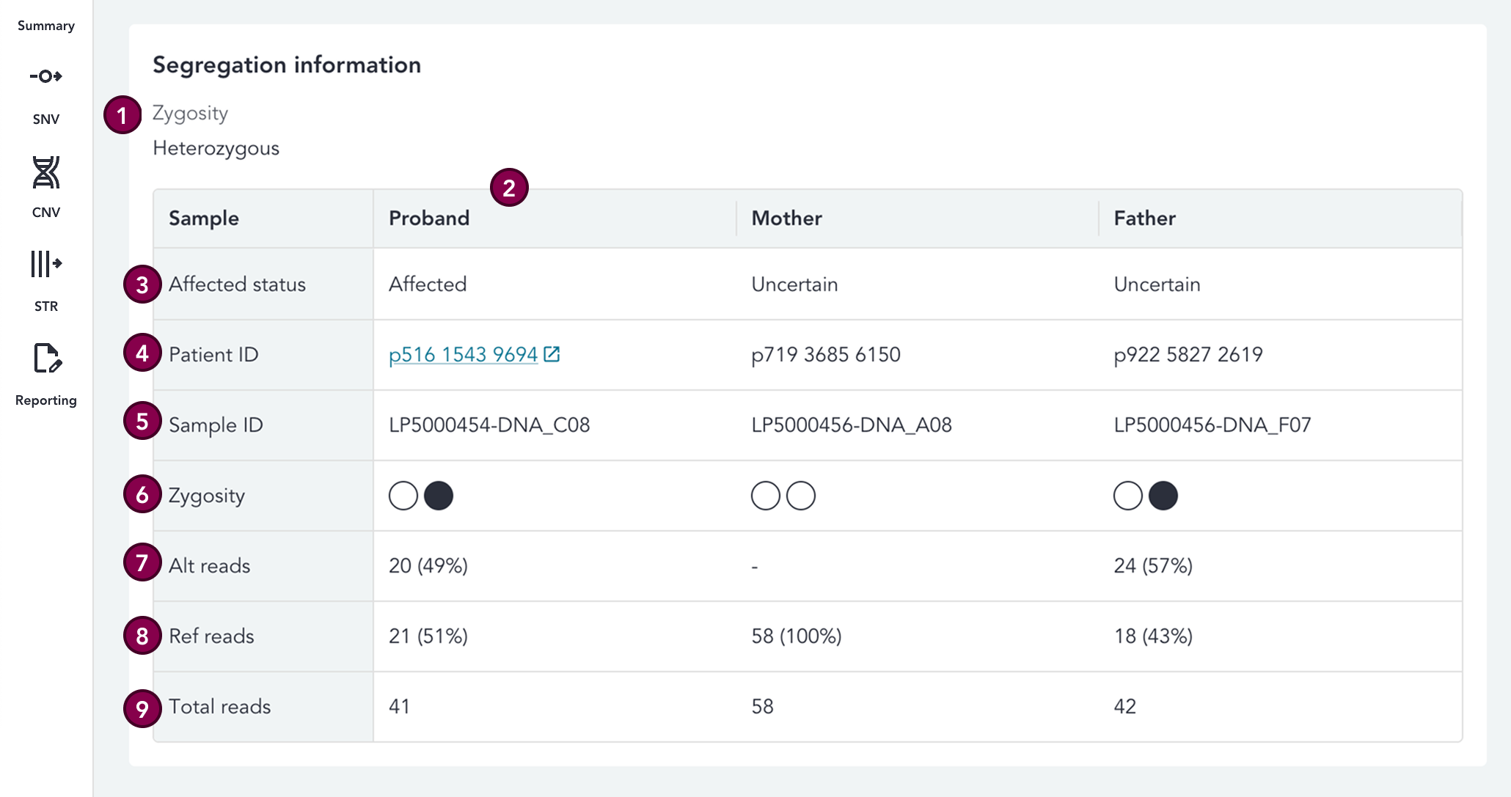The width and height of the screenshot is (1511, 797).
Task: Click the father's filled zygosity circle
Action: click(1163, 496)
